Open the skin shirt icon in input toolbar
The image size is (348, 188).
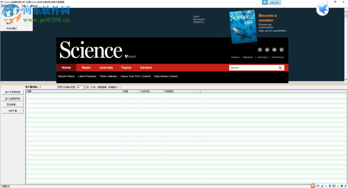click(x=342, y=186)
